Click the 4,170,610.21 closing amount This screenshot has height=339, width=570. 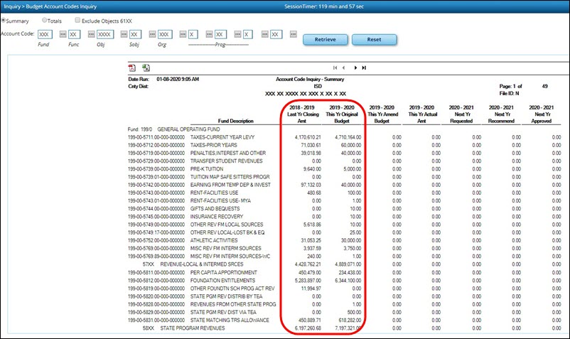pos(308,137)
